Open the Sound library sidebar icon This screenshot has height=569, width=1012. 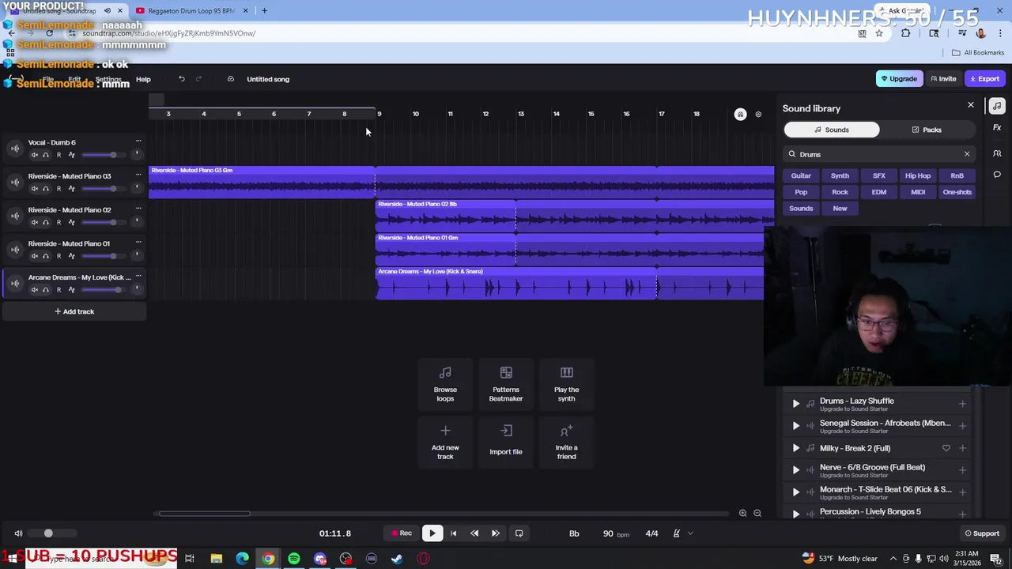tap(997, 106)
